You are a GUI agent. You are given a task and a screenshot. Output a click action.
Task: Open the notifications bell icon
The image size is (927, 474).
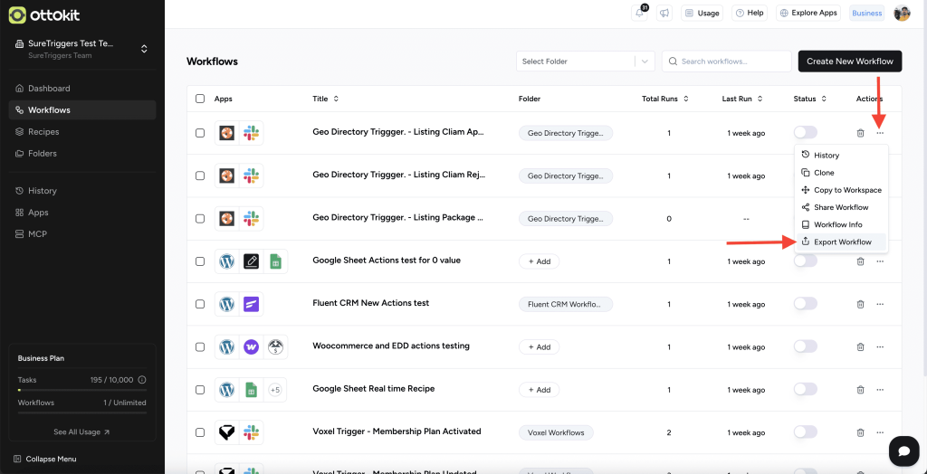coord(640,14)
